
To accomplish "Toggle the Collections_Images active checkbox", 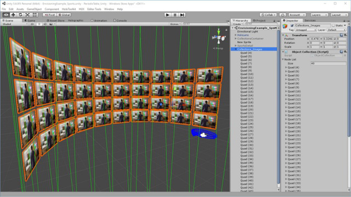I will (x=292, y=25).
